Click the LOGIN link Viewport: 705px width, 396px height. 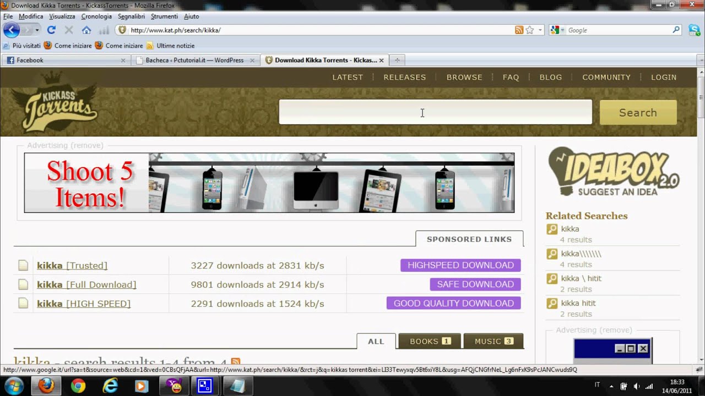[x=664, y=78]
